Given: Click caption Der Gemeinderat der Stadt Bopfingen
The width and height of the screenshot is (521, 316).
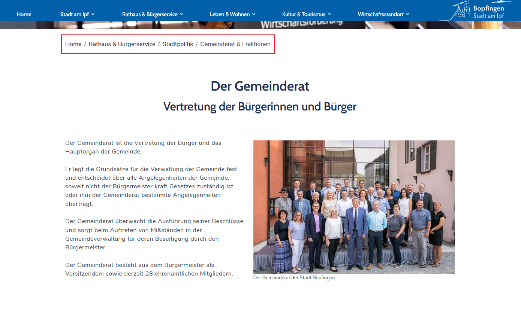Looking at the screenshot, I should [294, 278].
